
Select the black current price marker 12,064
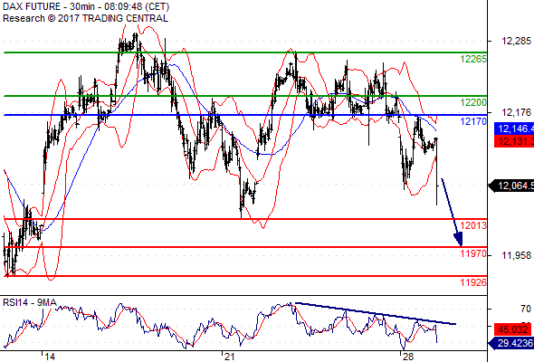tap(510, 186)
